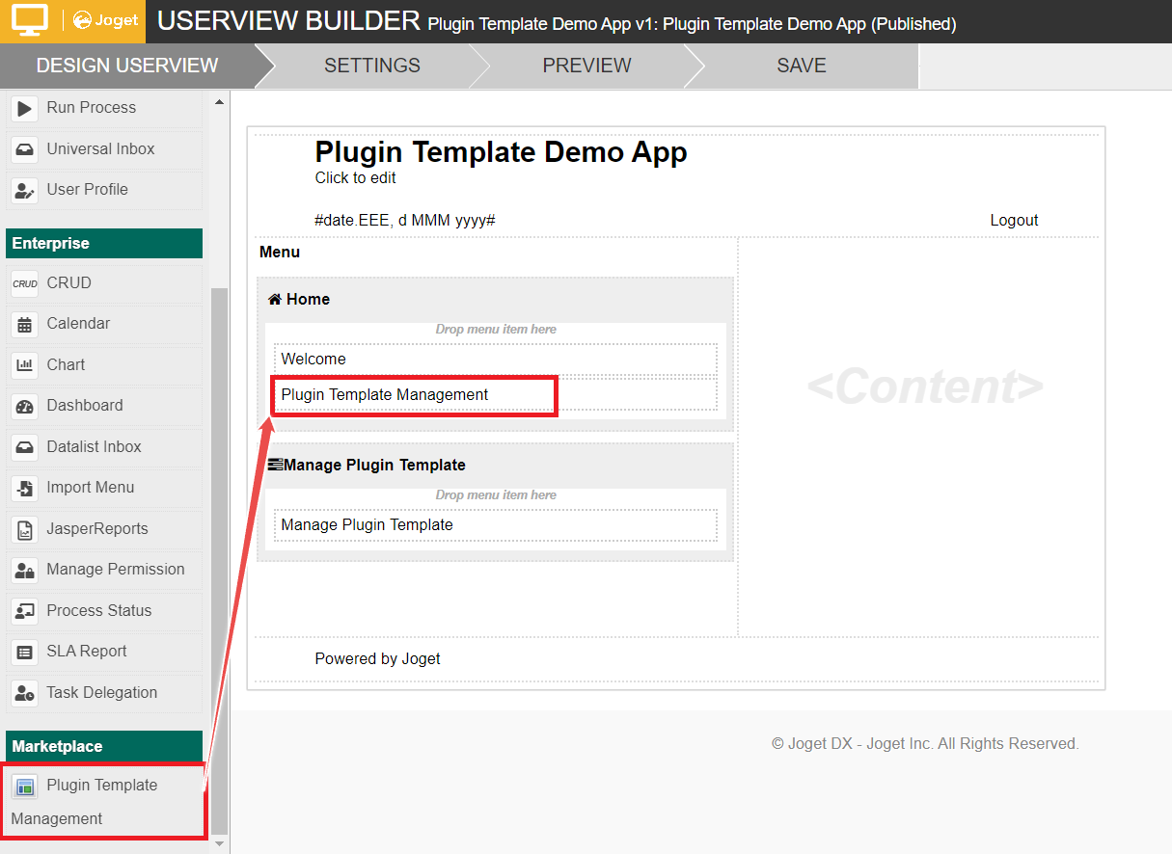1172x854 pixels.
Task: Click the Menu label in canvas
Action: (x=280, y=253)
